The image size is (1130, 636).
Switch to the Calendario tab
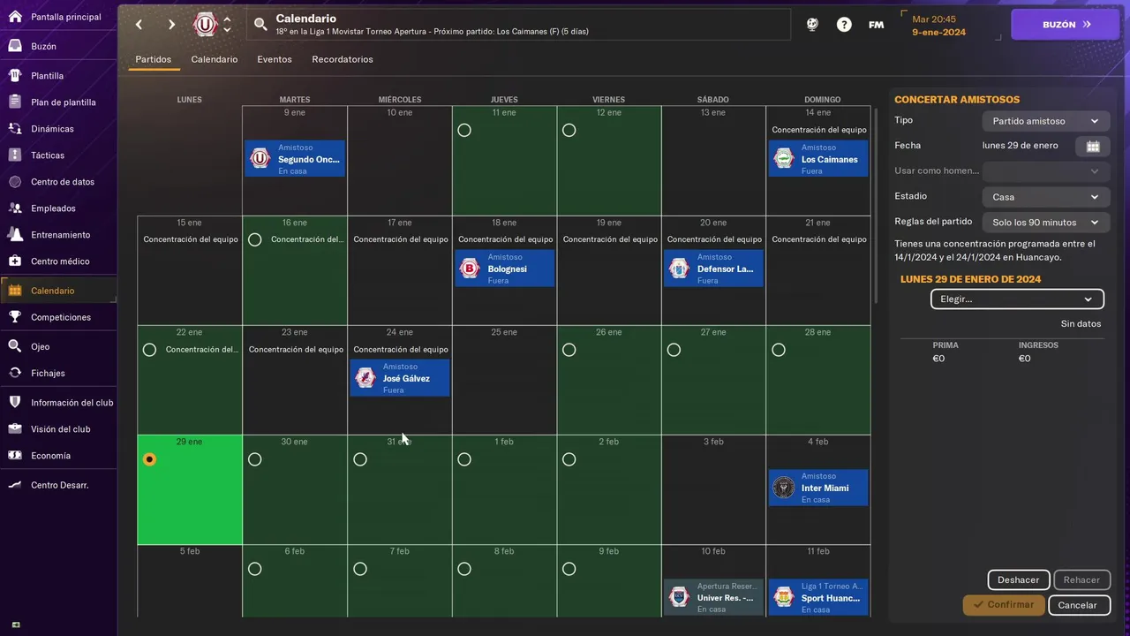(215, 59)
